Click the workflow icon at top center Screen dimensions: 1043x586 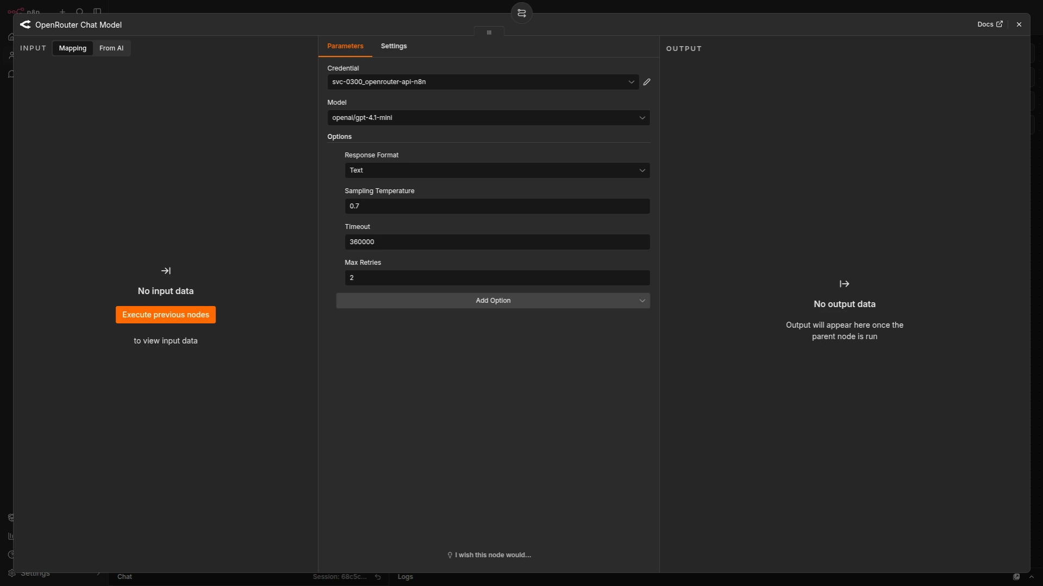tap(521, 13)
